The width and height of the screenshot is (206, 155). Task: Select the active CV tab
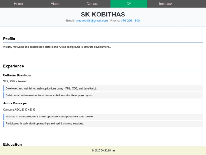coord(129,4)
